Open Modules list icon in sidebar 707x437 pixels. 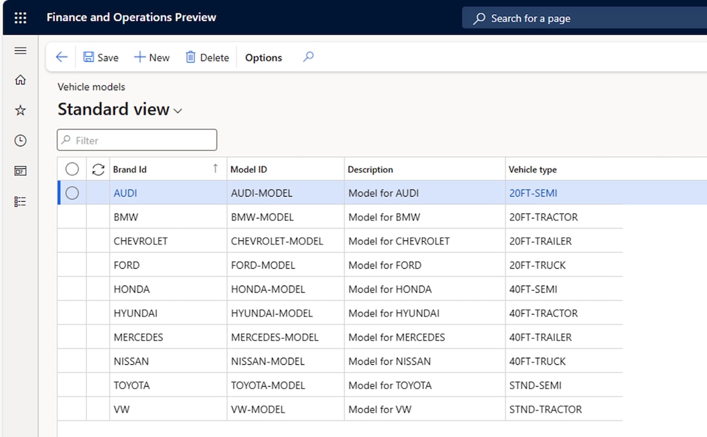[x=20, y=202]
